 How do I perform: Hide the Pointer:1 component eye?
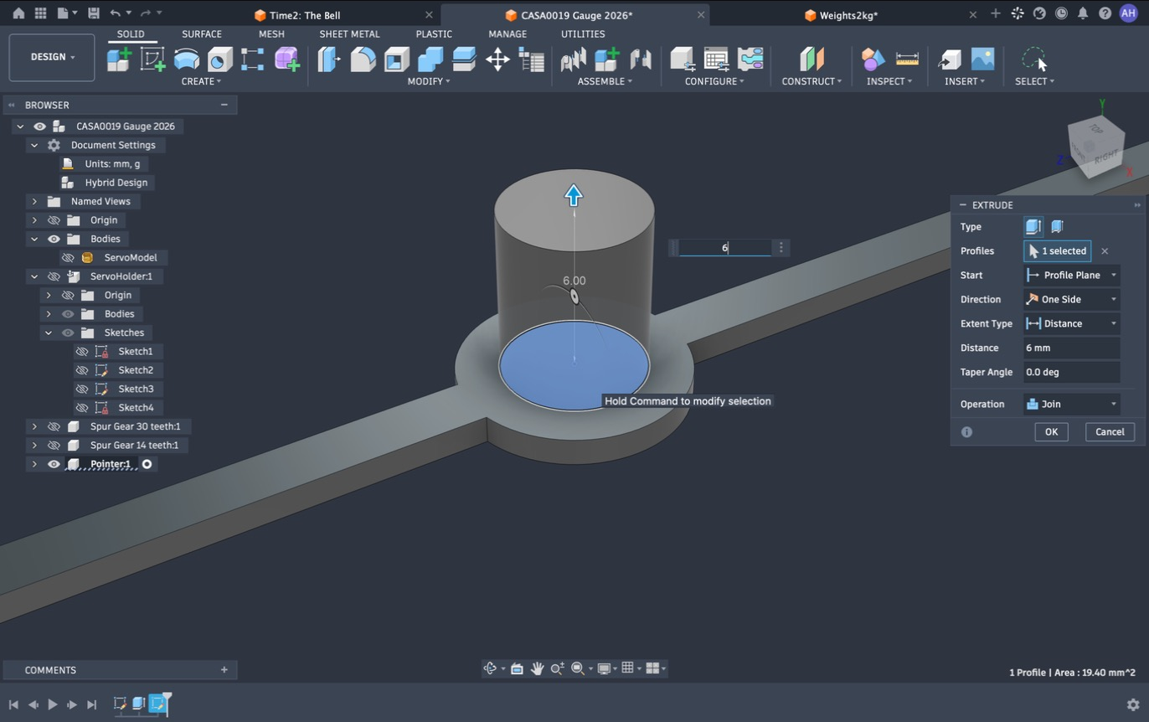tap(54, 464)
